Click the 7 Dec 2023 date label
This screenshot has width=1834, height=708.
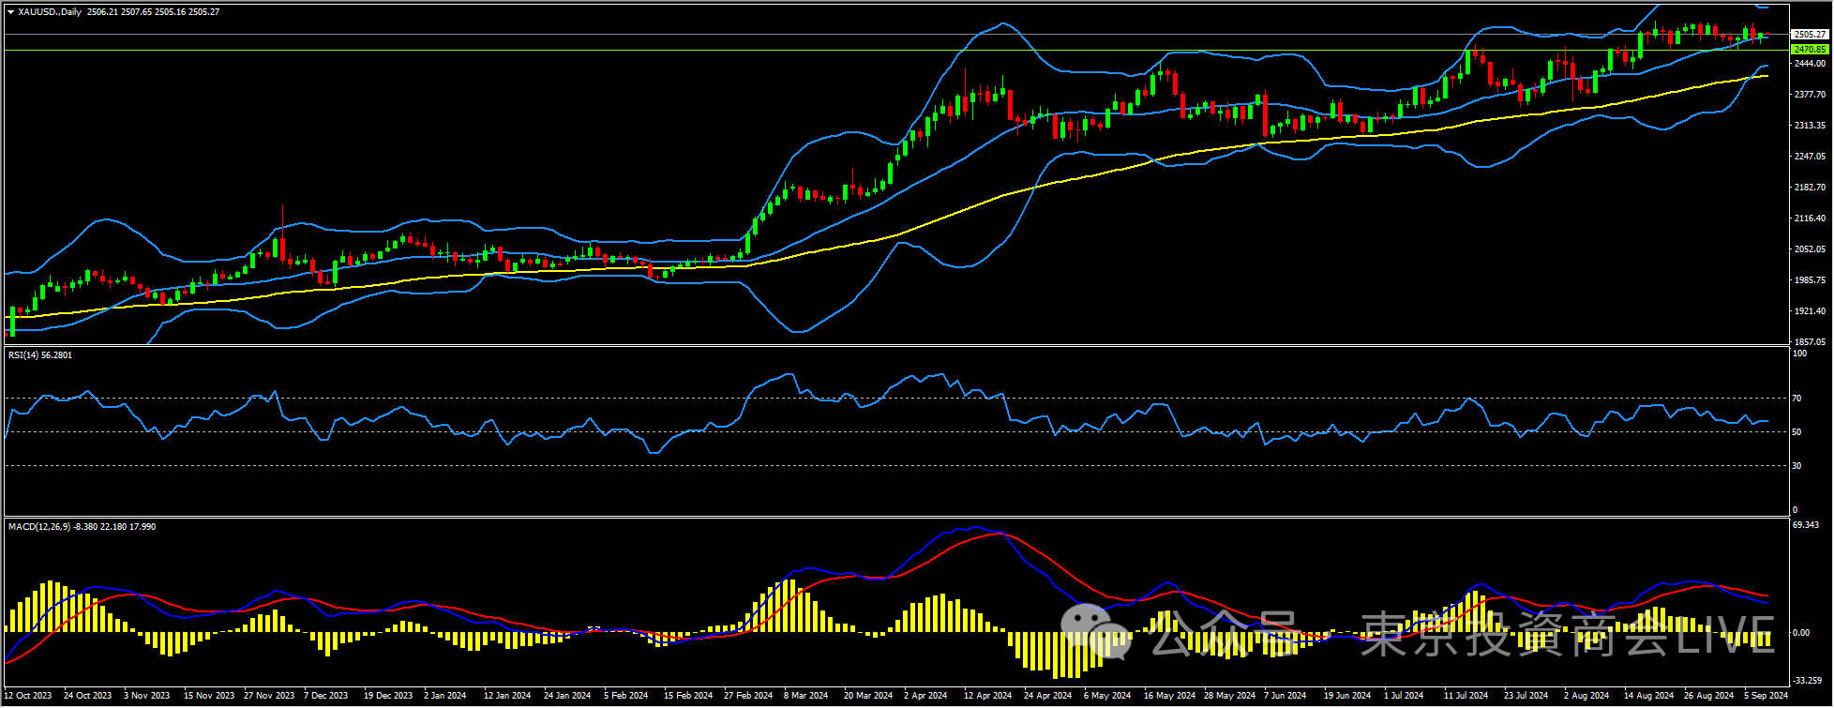coord(326,696)
